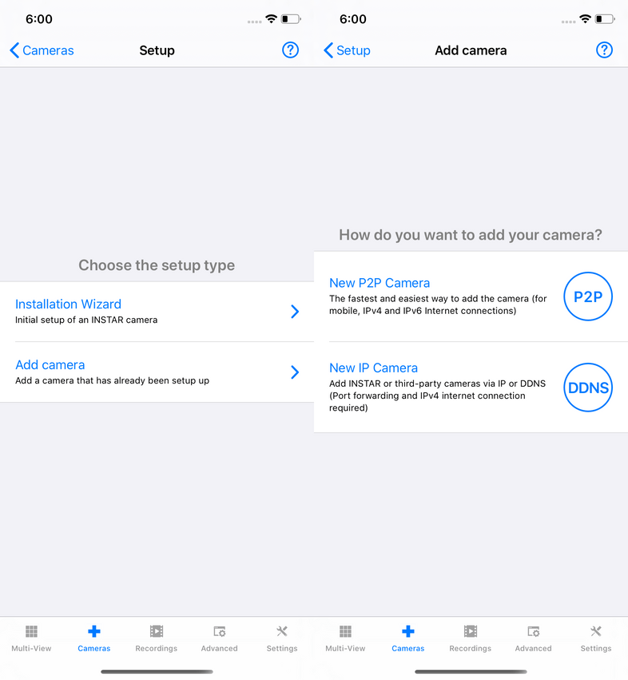
Task: Tap the help icon on the Setup screen
Action: pos(291,50)
